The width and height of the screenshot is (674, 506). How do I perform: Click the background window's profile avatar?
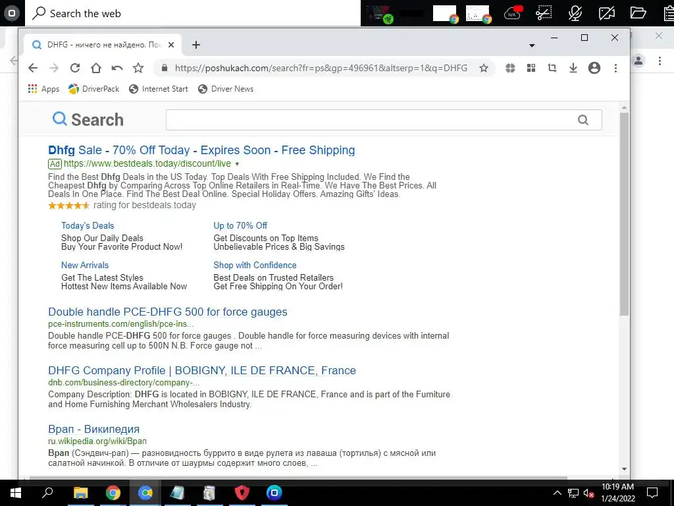638,61
